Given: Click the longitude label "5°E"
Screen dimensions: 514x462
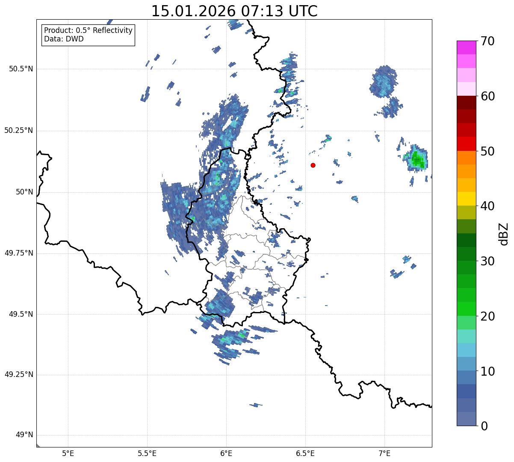Looking at the screenshot, I should 68,453.
